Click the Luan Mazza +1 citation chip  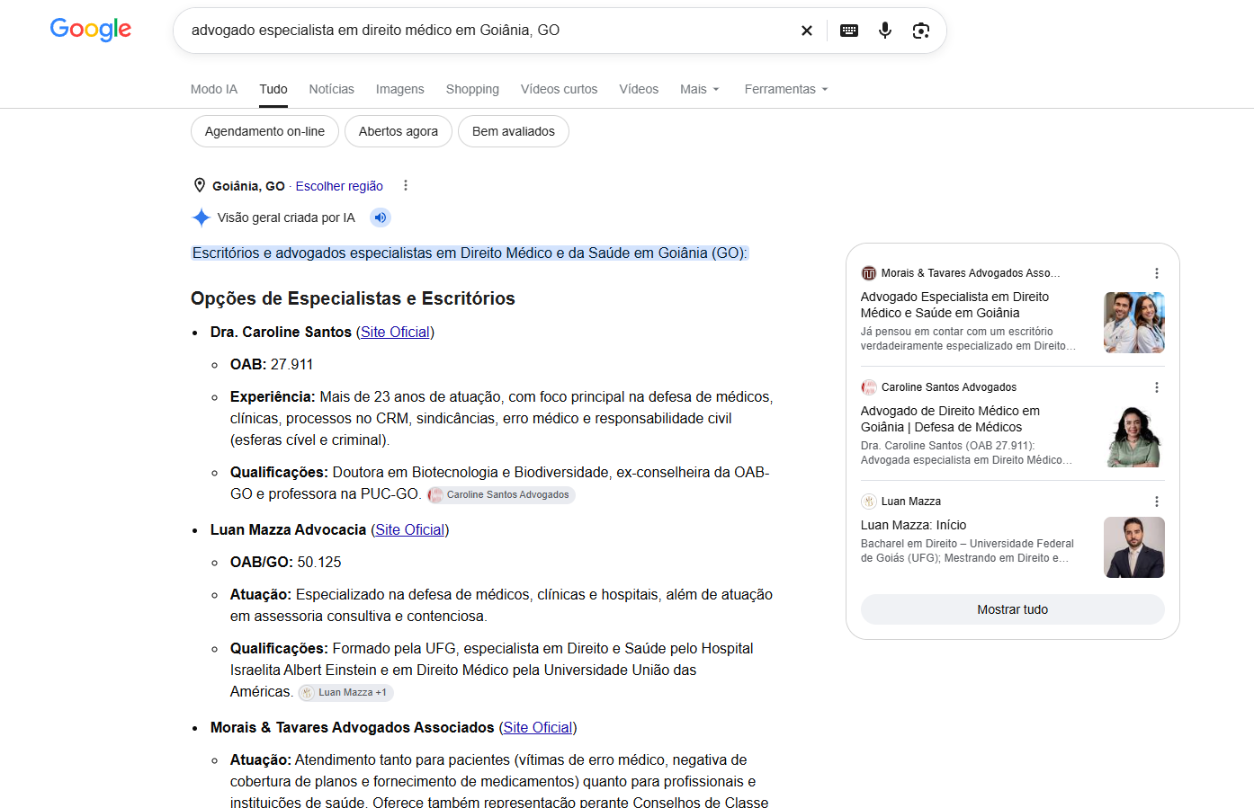tap(346, 692)
